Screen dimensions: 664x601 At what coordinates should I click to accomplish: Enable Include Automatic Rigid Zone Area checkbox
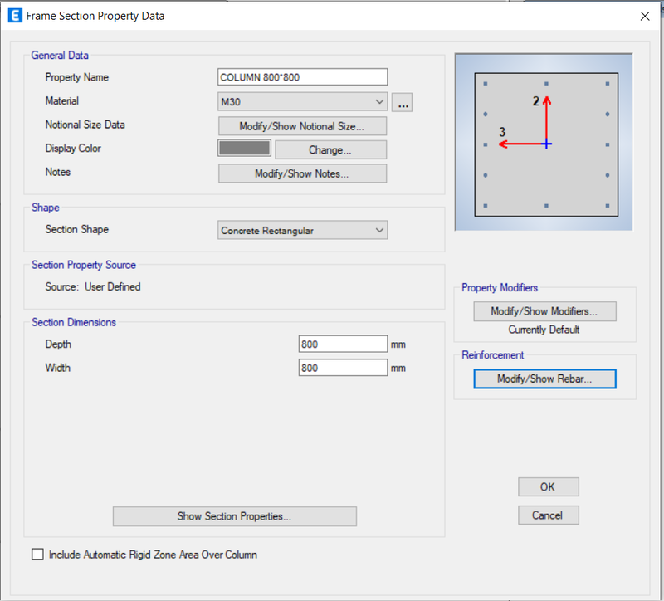37,555
